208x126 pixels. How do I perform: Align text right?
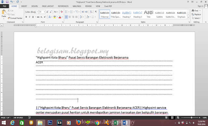coord(73,17)
